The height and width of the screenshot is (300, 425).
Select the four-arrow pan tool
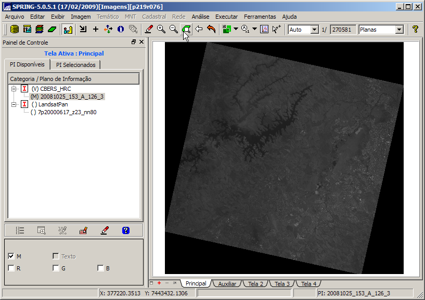point(108,30)
